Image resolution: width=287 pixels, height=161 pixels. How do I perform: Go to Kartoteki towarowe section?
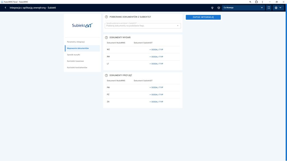pyautogui.click(x=75, y=61)
